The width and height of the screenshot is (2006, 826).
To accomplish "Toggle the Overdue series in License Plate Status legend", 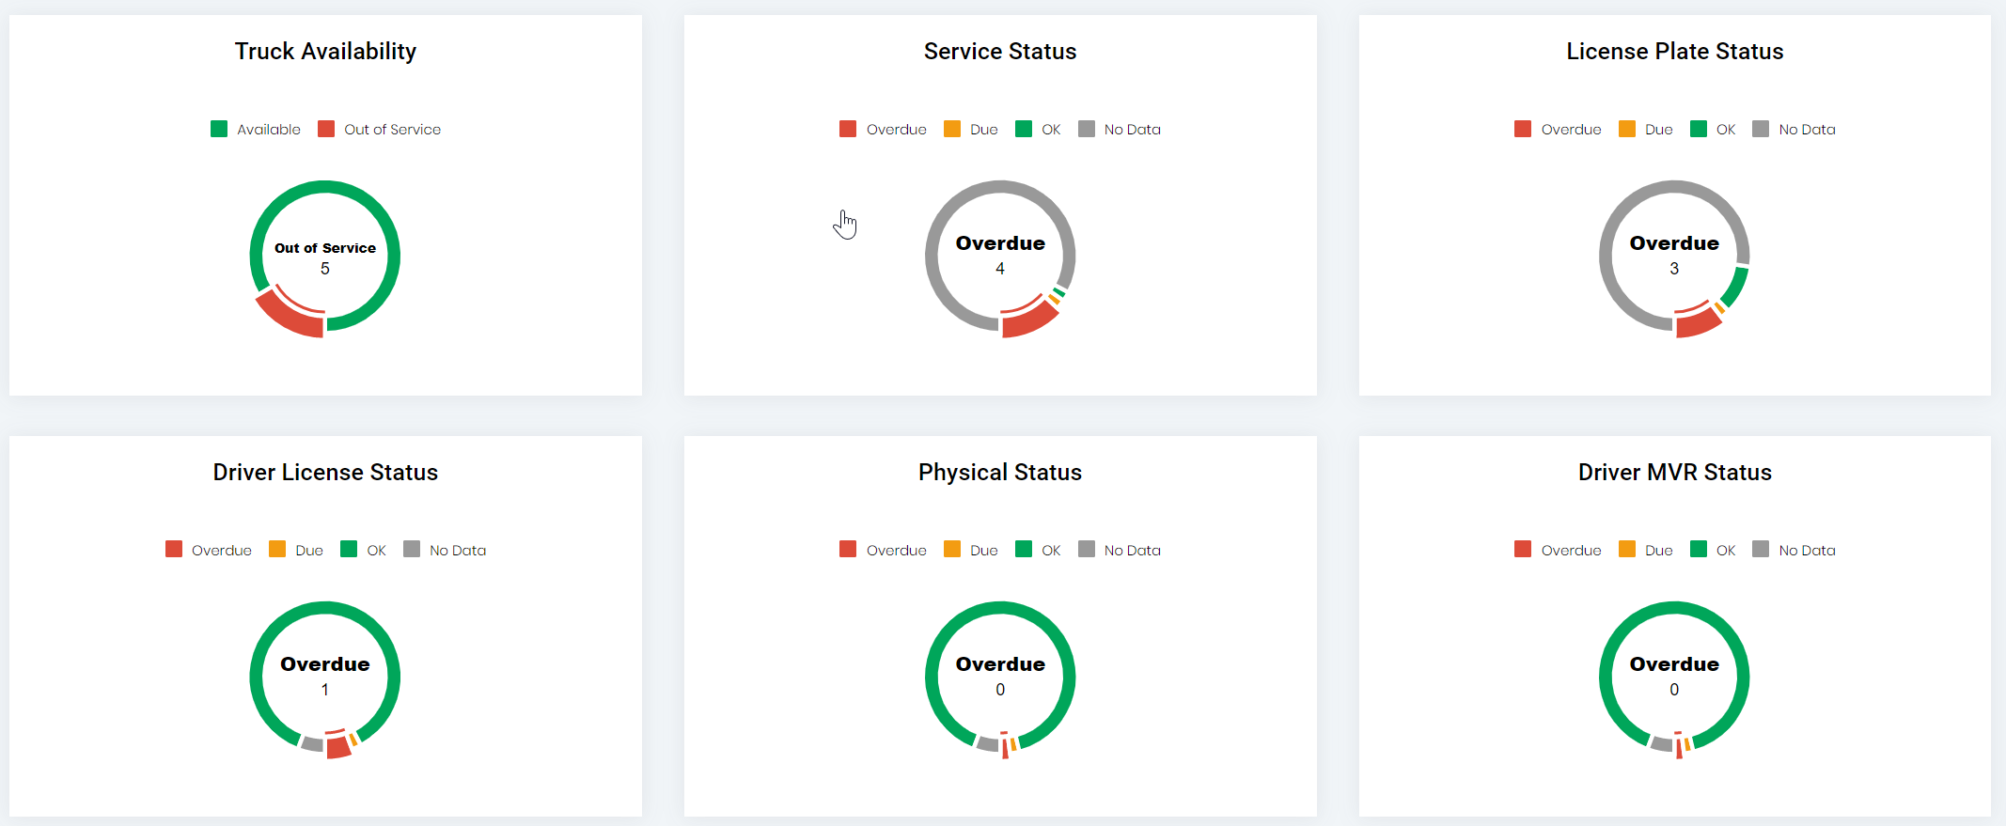I will coord(1522,129).
